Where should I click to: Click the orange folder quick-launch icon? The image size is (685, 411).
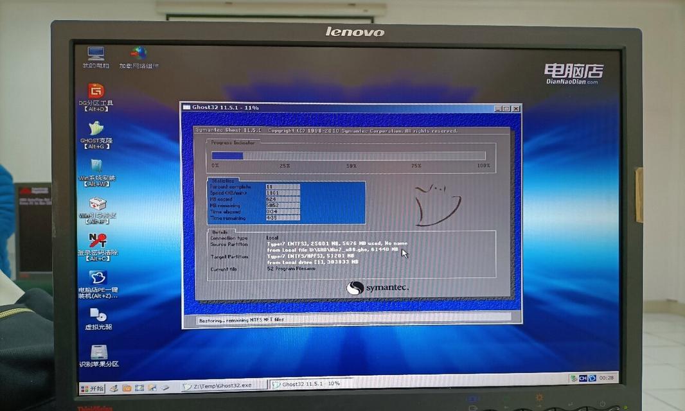127,388
